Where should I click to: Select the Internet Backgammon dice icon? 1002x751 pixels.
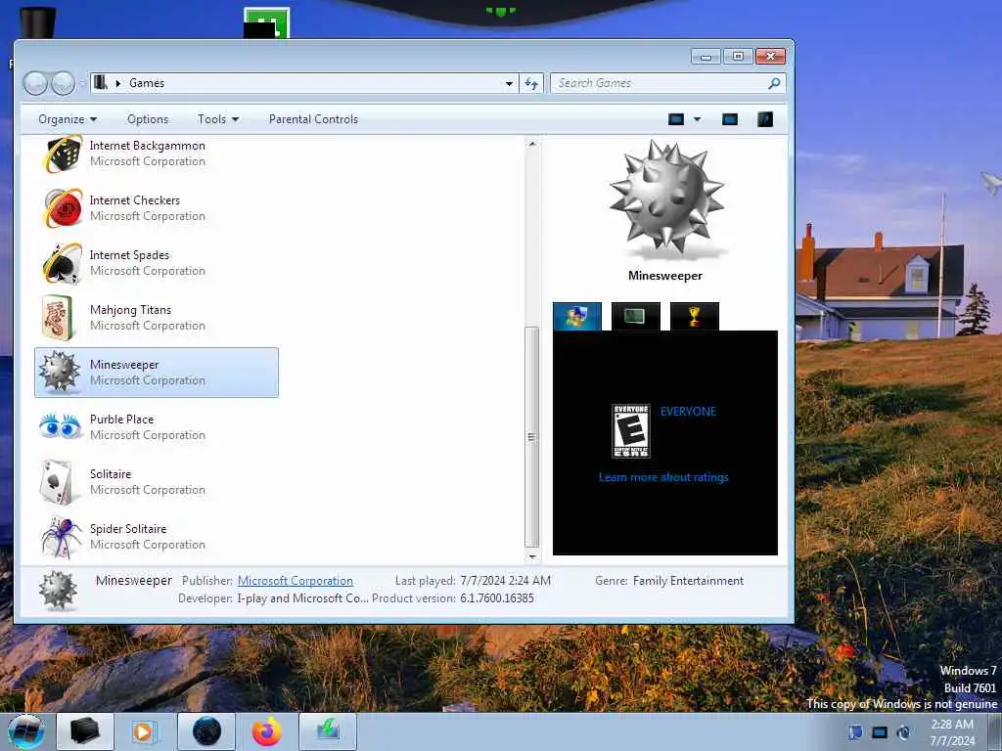(62, 154)
